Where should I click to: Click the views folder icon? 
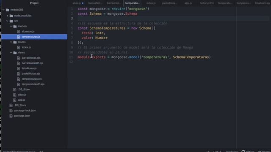click(x=15, y=52)
